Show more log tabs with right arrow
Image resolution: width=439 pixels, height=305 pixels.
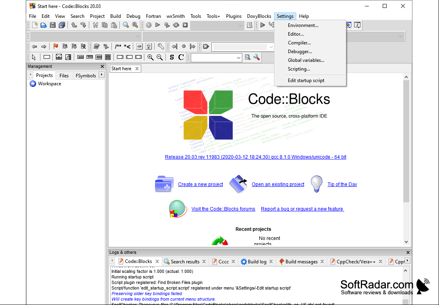click(x=408, y=261)
